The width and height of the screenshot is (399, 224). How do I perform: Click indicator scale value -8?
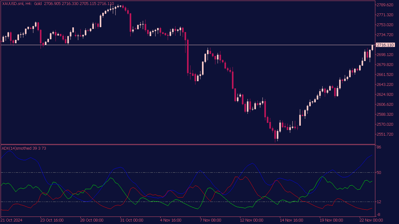378,215
